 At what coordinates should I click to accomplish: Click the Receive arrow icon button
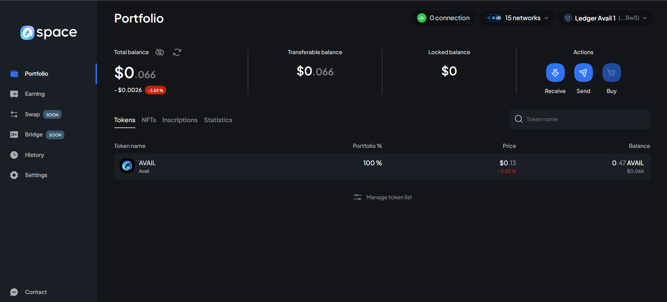tap(555, 73)
